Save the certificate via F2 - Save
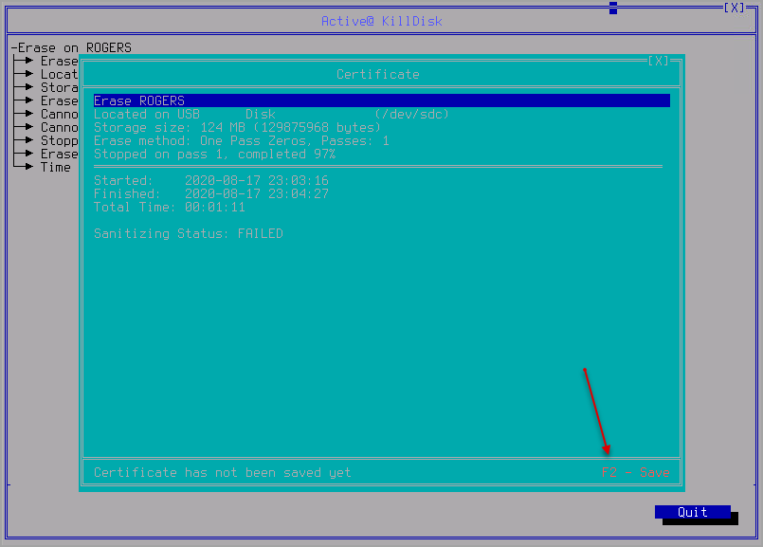The height and width of the screenshot is (547, 763). [x=635, y=472]
